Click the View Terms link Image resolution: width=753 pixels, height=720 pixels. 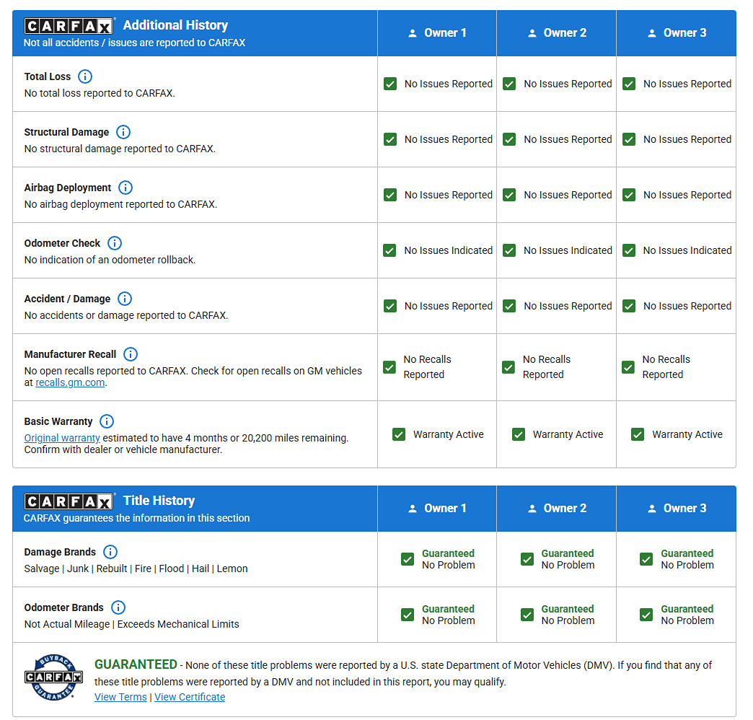click(120, 697)
